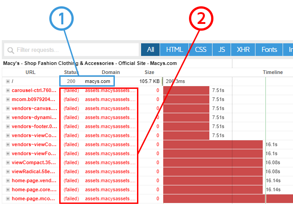Switch to the XHR filter tab

tap(243, 50)
